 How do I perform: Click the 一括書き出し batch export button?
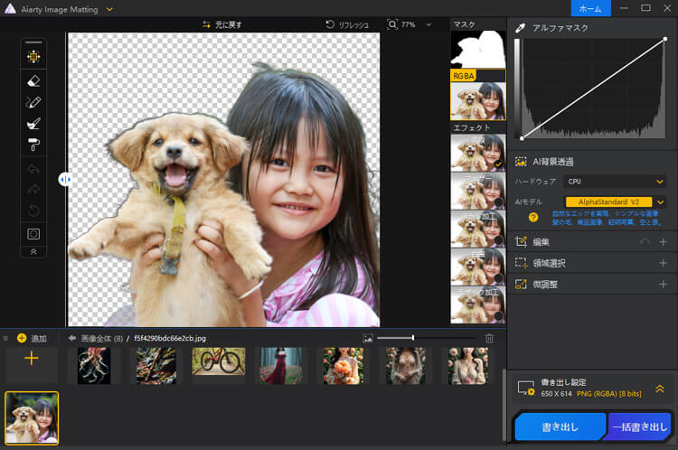click(x=639, y=427)
